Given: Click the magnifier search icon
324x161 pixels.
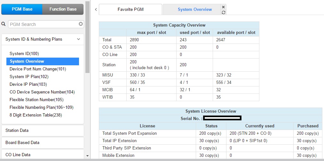Looking at the screenshot, I should pyautogui.click(x=4, y=24).
